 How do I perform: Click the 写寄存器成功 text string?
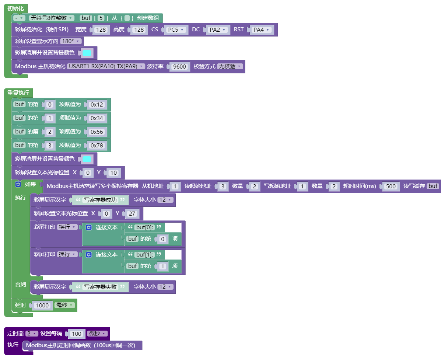[100, 200]
